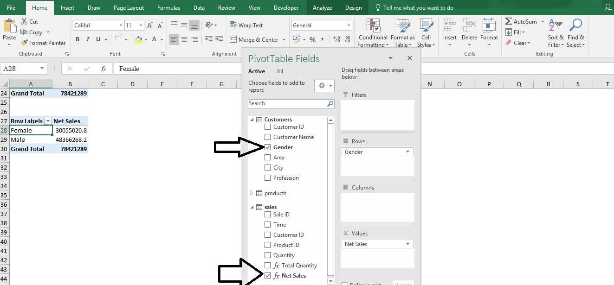Screen dimensions: 614x285
Task: Open the Fill Color bucket
Action: point(138,39)
